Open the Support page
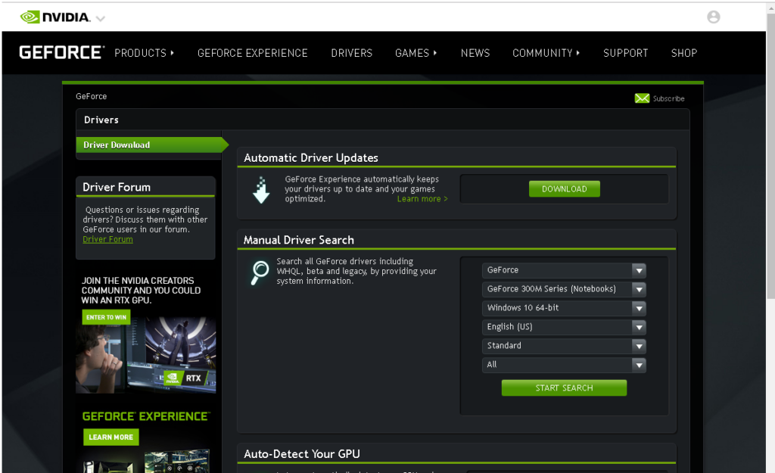 [x=625, y=53]
